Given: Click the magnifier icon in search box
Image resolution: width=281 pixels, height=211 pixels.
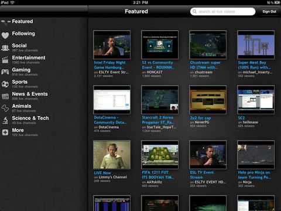Looking at the screenshot, I should (194, 12).
